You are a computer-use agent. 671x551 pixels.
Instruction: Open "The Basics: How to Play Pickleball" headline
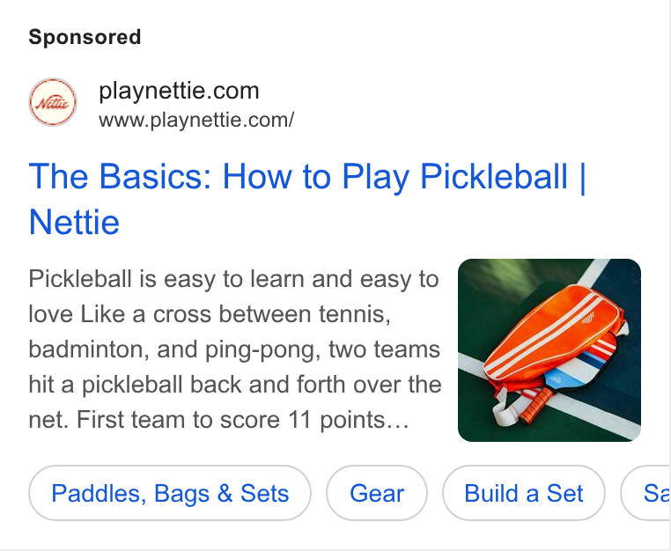click(x=306, y=199)
